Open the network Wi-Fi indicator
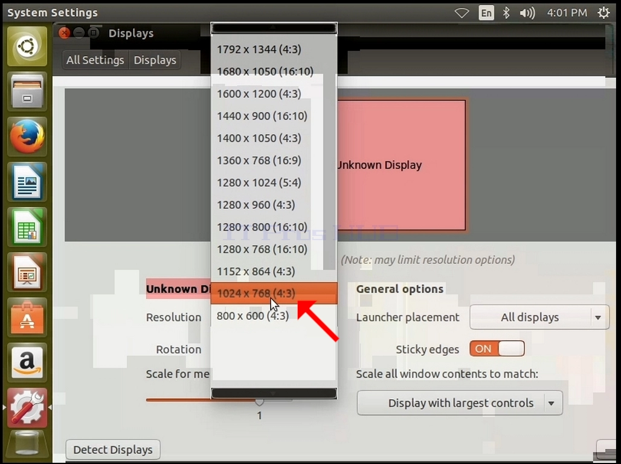The image size is (621, 464). 462,13
